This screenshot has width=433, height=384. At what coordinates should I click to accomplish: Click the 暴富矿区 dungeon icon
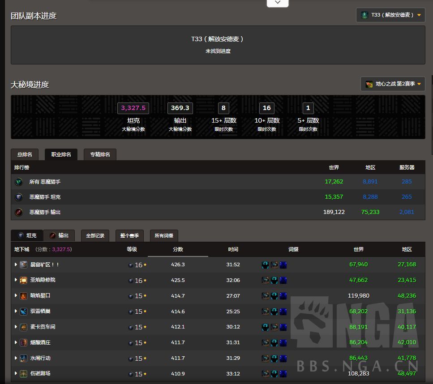(x=24, y=265)
